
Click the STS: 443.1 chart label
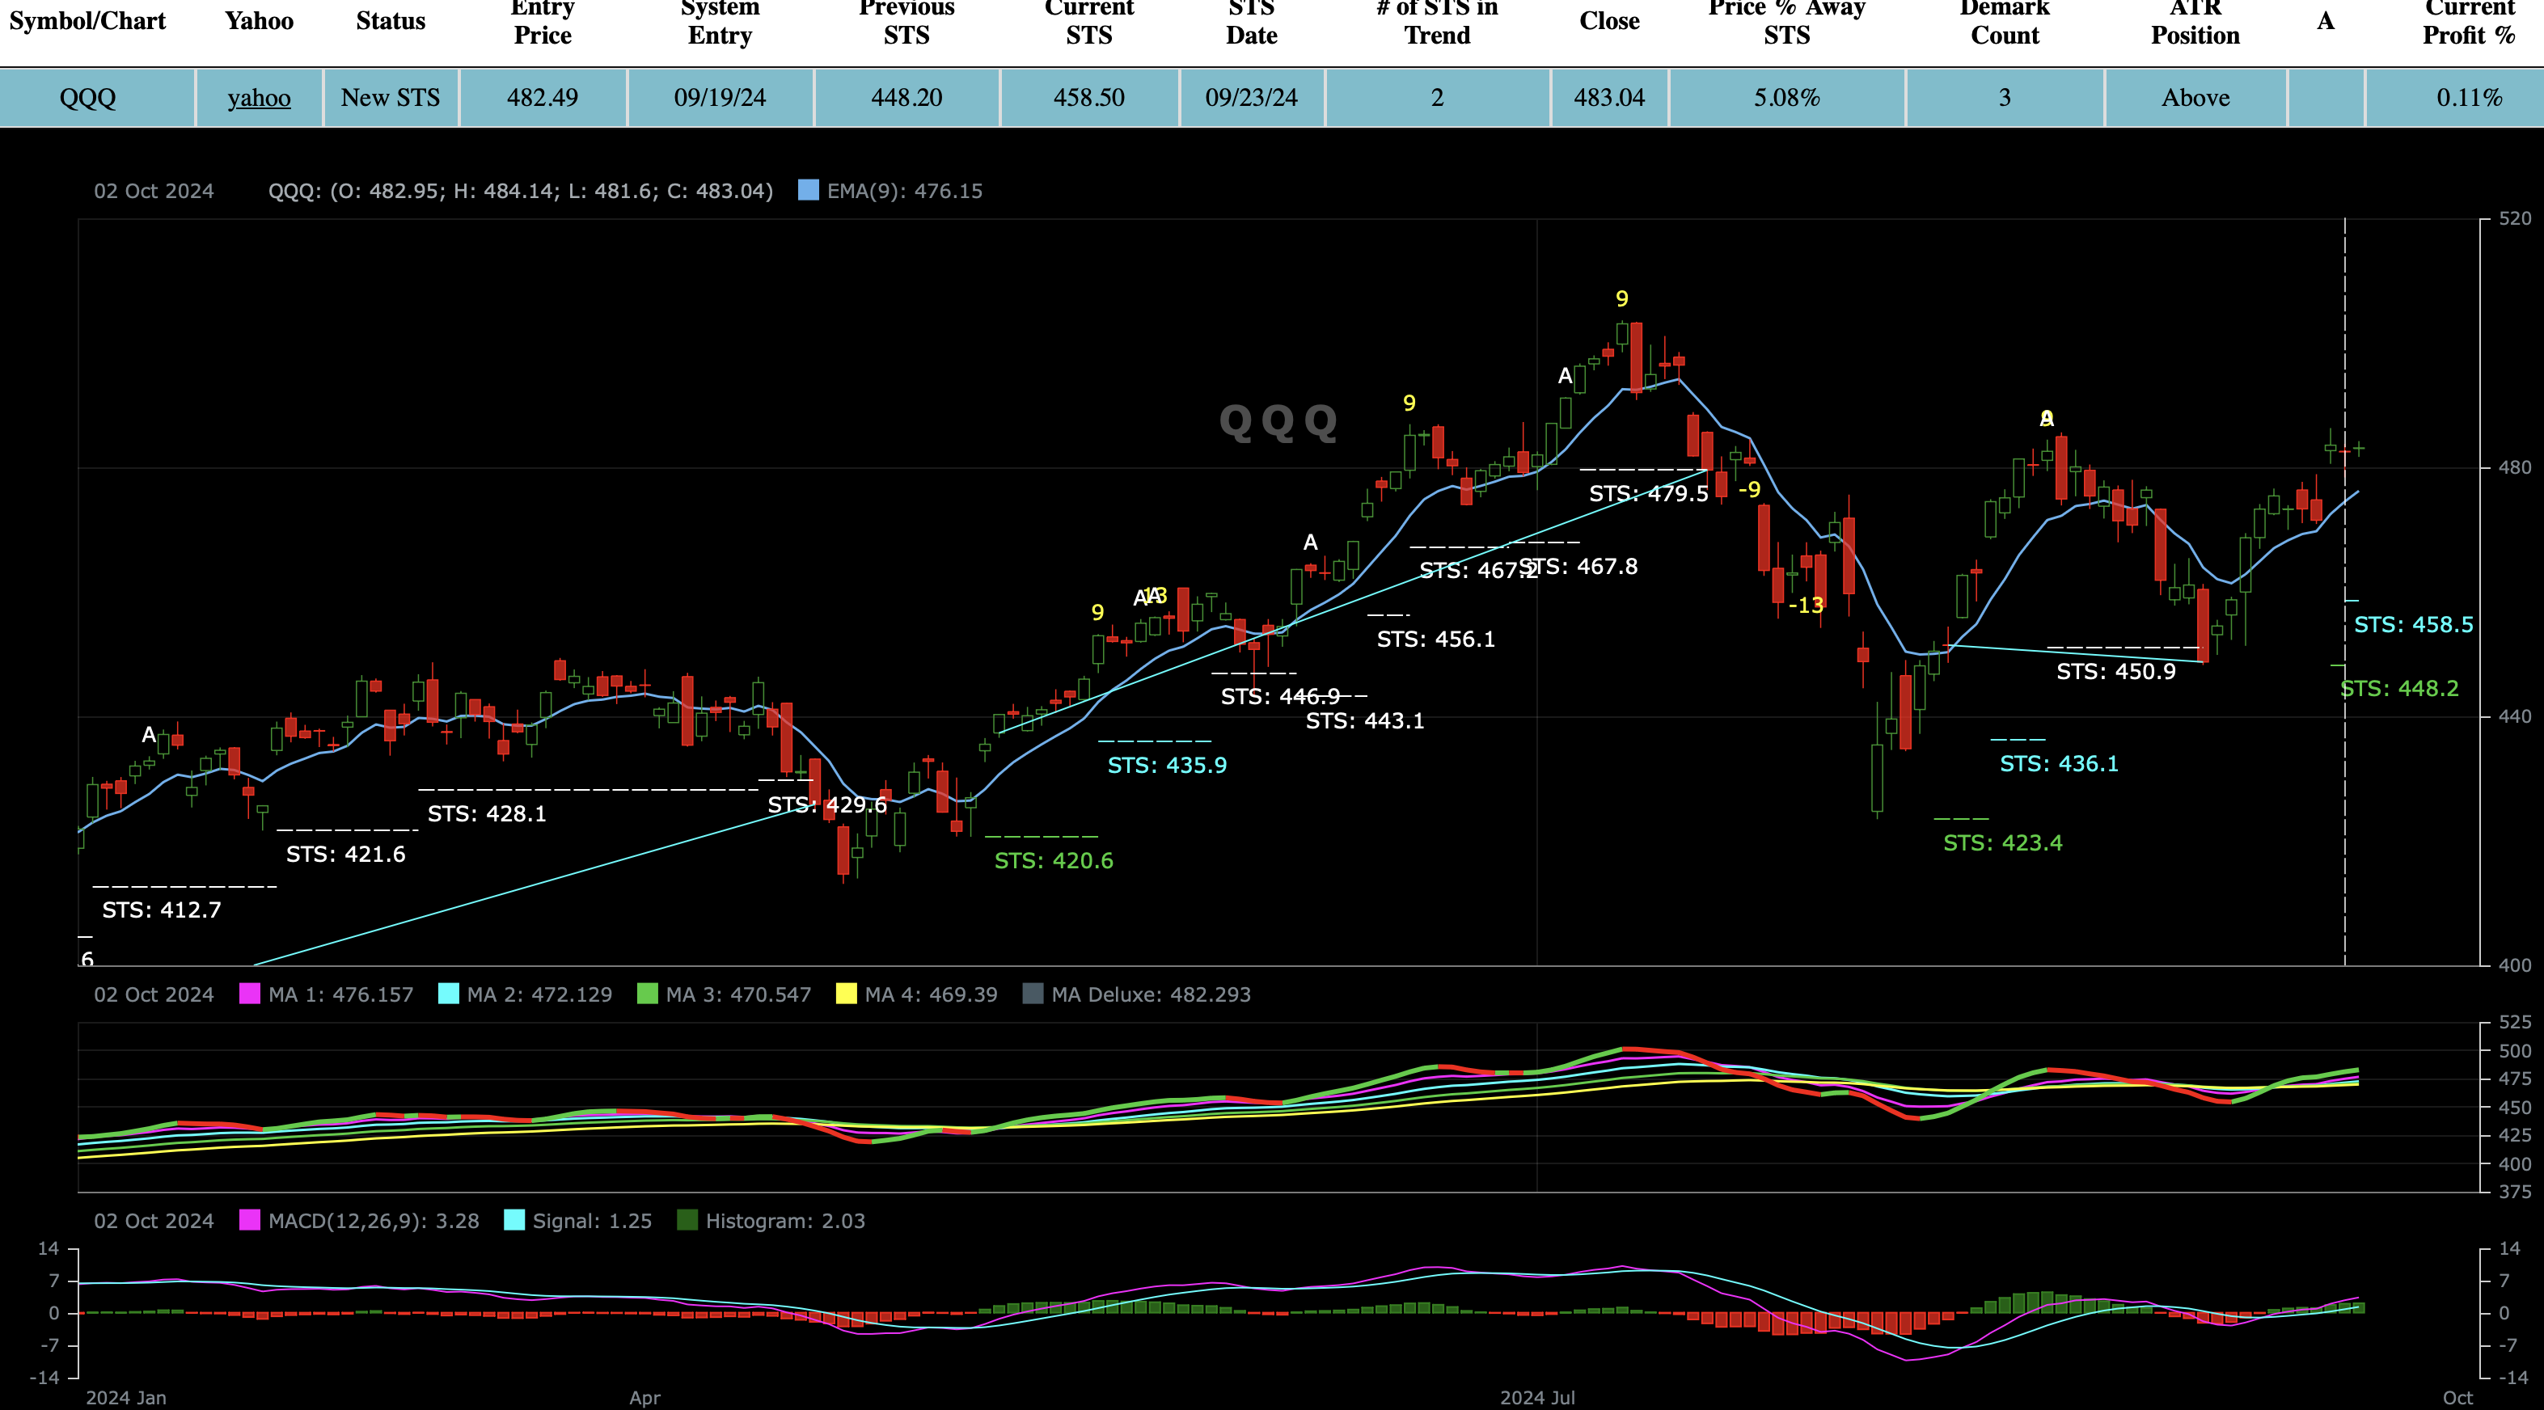click(1365, 722)
